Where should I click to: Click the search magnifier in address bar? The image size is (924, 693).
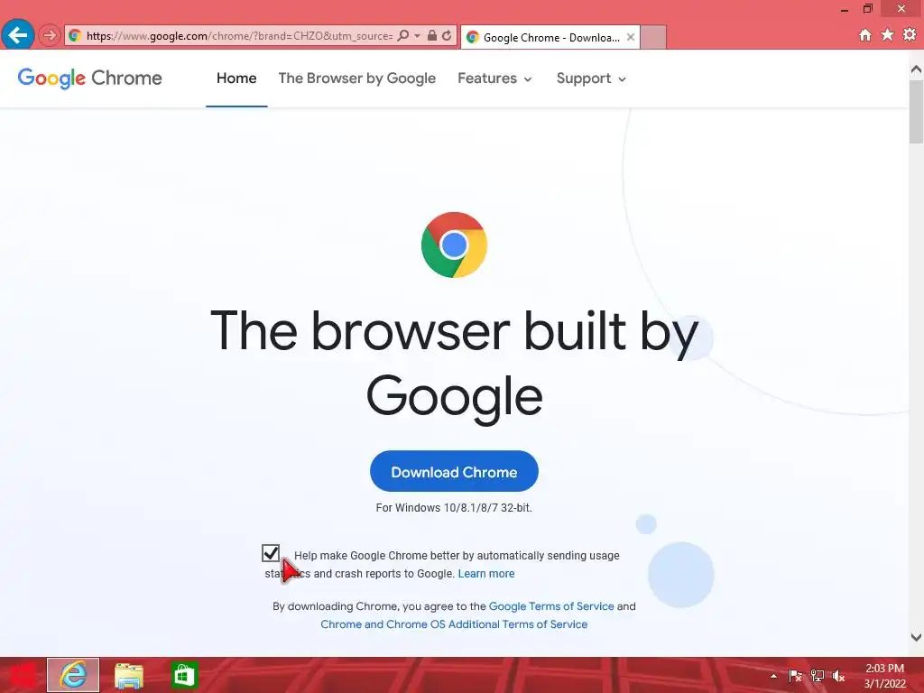pyautogui.click(x=402, y=35)
